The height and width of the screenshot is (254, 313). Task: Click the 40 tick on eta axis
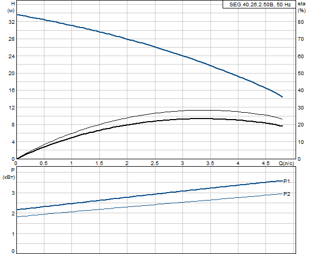(x=301, y=90)
